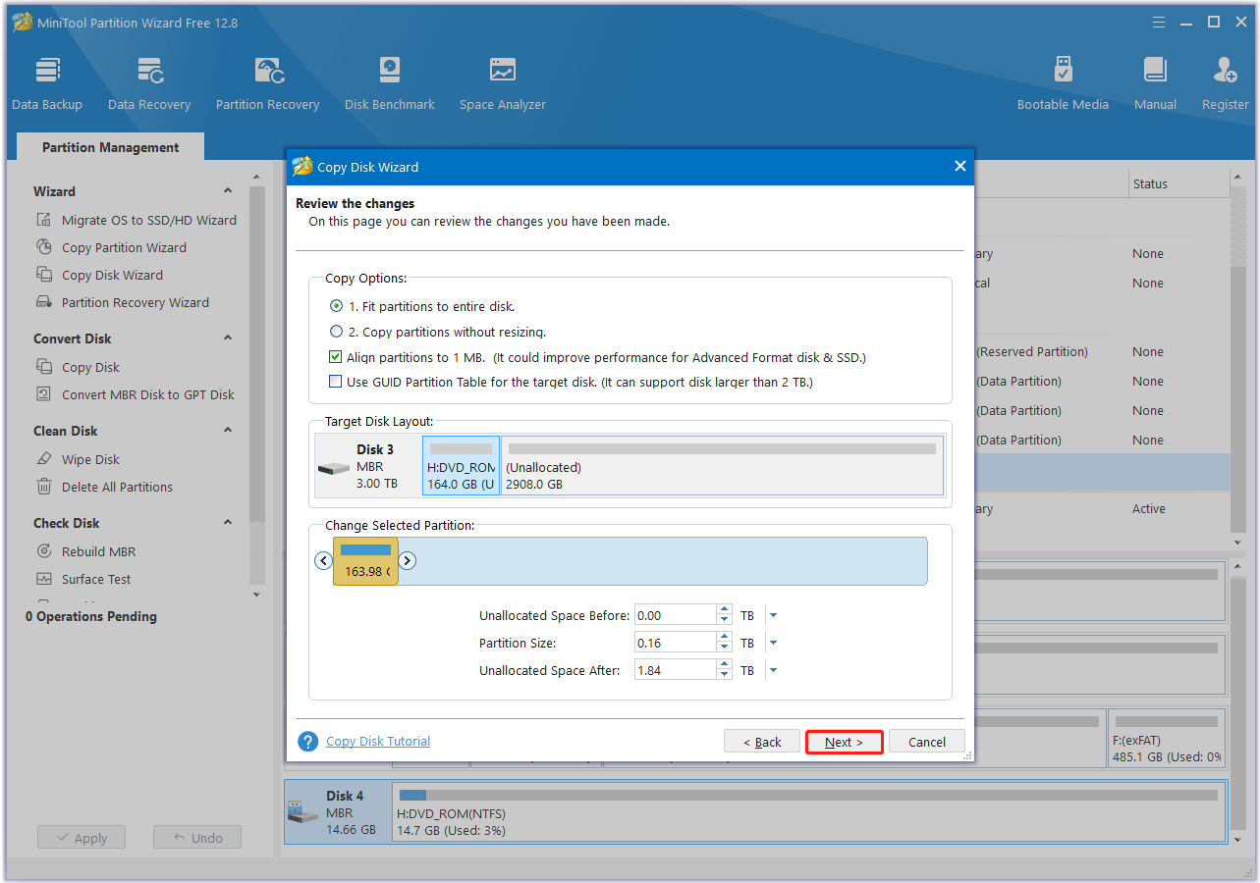
Task: Open the Copy Disk Tutorial link
Action: [378, 742]
